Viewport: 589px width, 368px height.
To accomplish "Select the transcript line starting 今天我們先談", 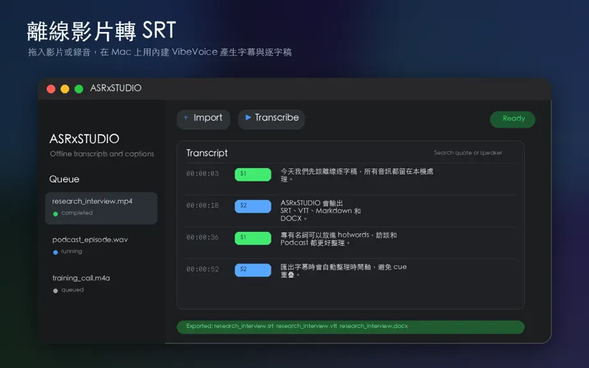I will pos(357,175).
